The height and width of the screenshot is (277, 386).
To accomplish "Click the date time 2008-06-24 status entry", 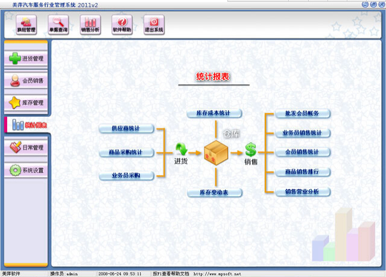I will click(x=119, y=274).
